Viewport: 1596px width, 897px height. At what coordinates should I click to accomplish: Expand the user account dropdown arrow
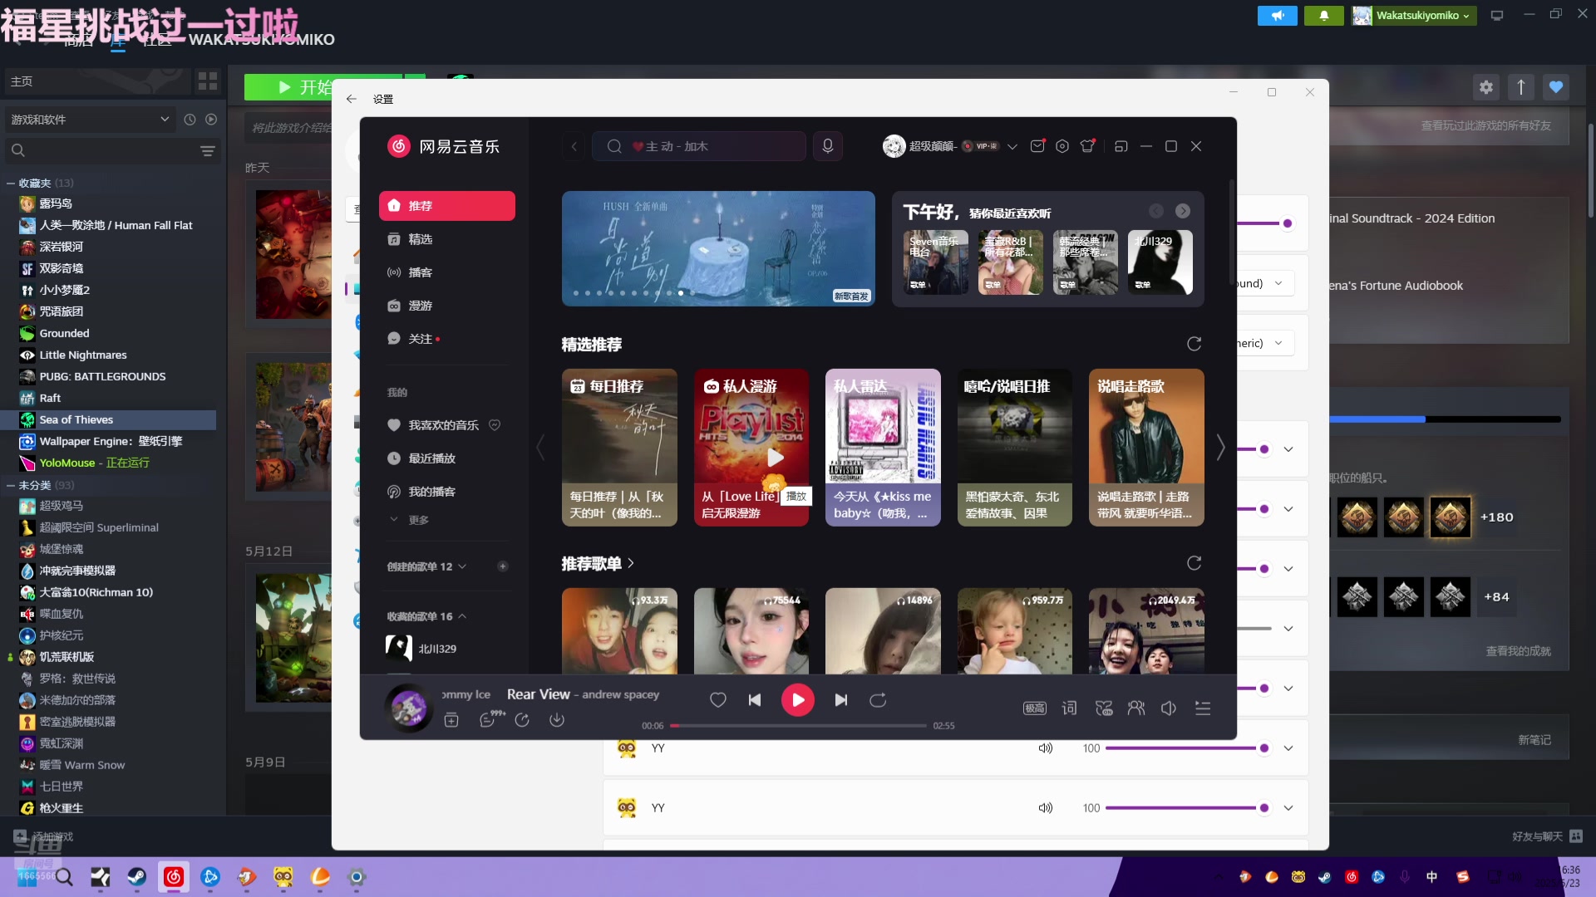click(1012, 146)
